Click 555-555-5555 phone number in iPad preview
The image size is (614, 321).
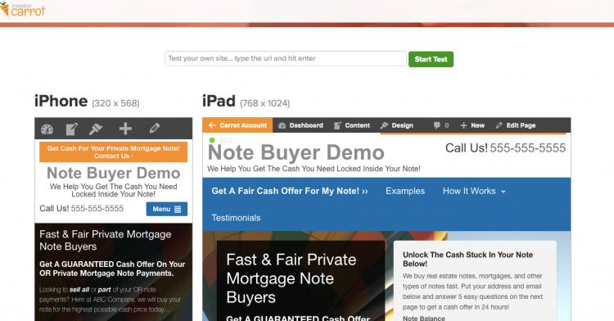pyautogui.click(x=528, y=148)
